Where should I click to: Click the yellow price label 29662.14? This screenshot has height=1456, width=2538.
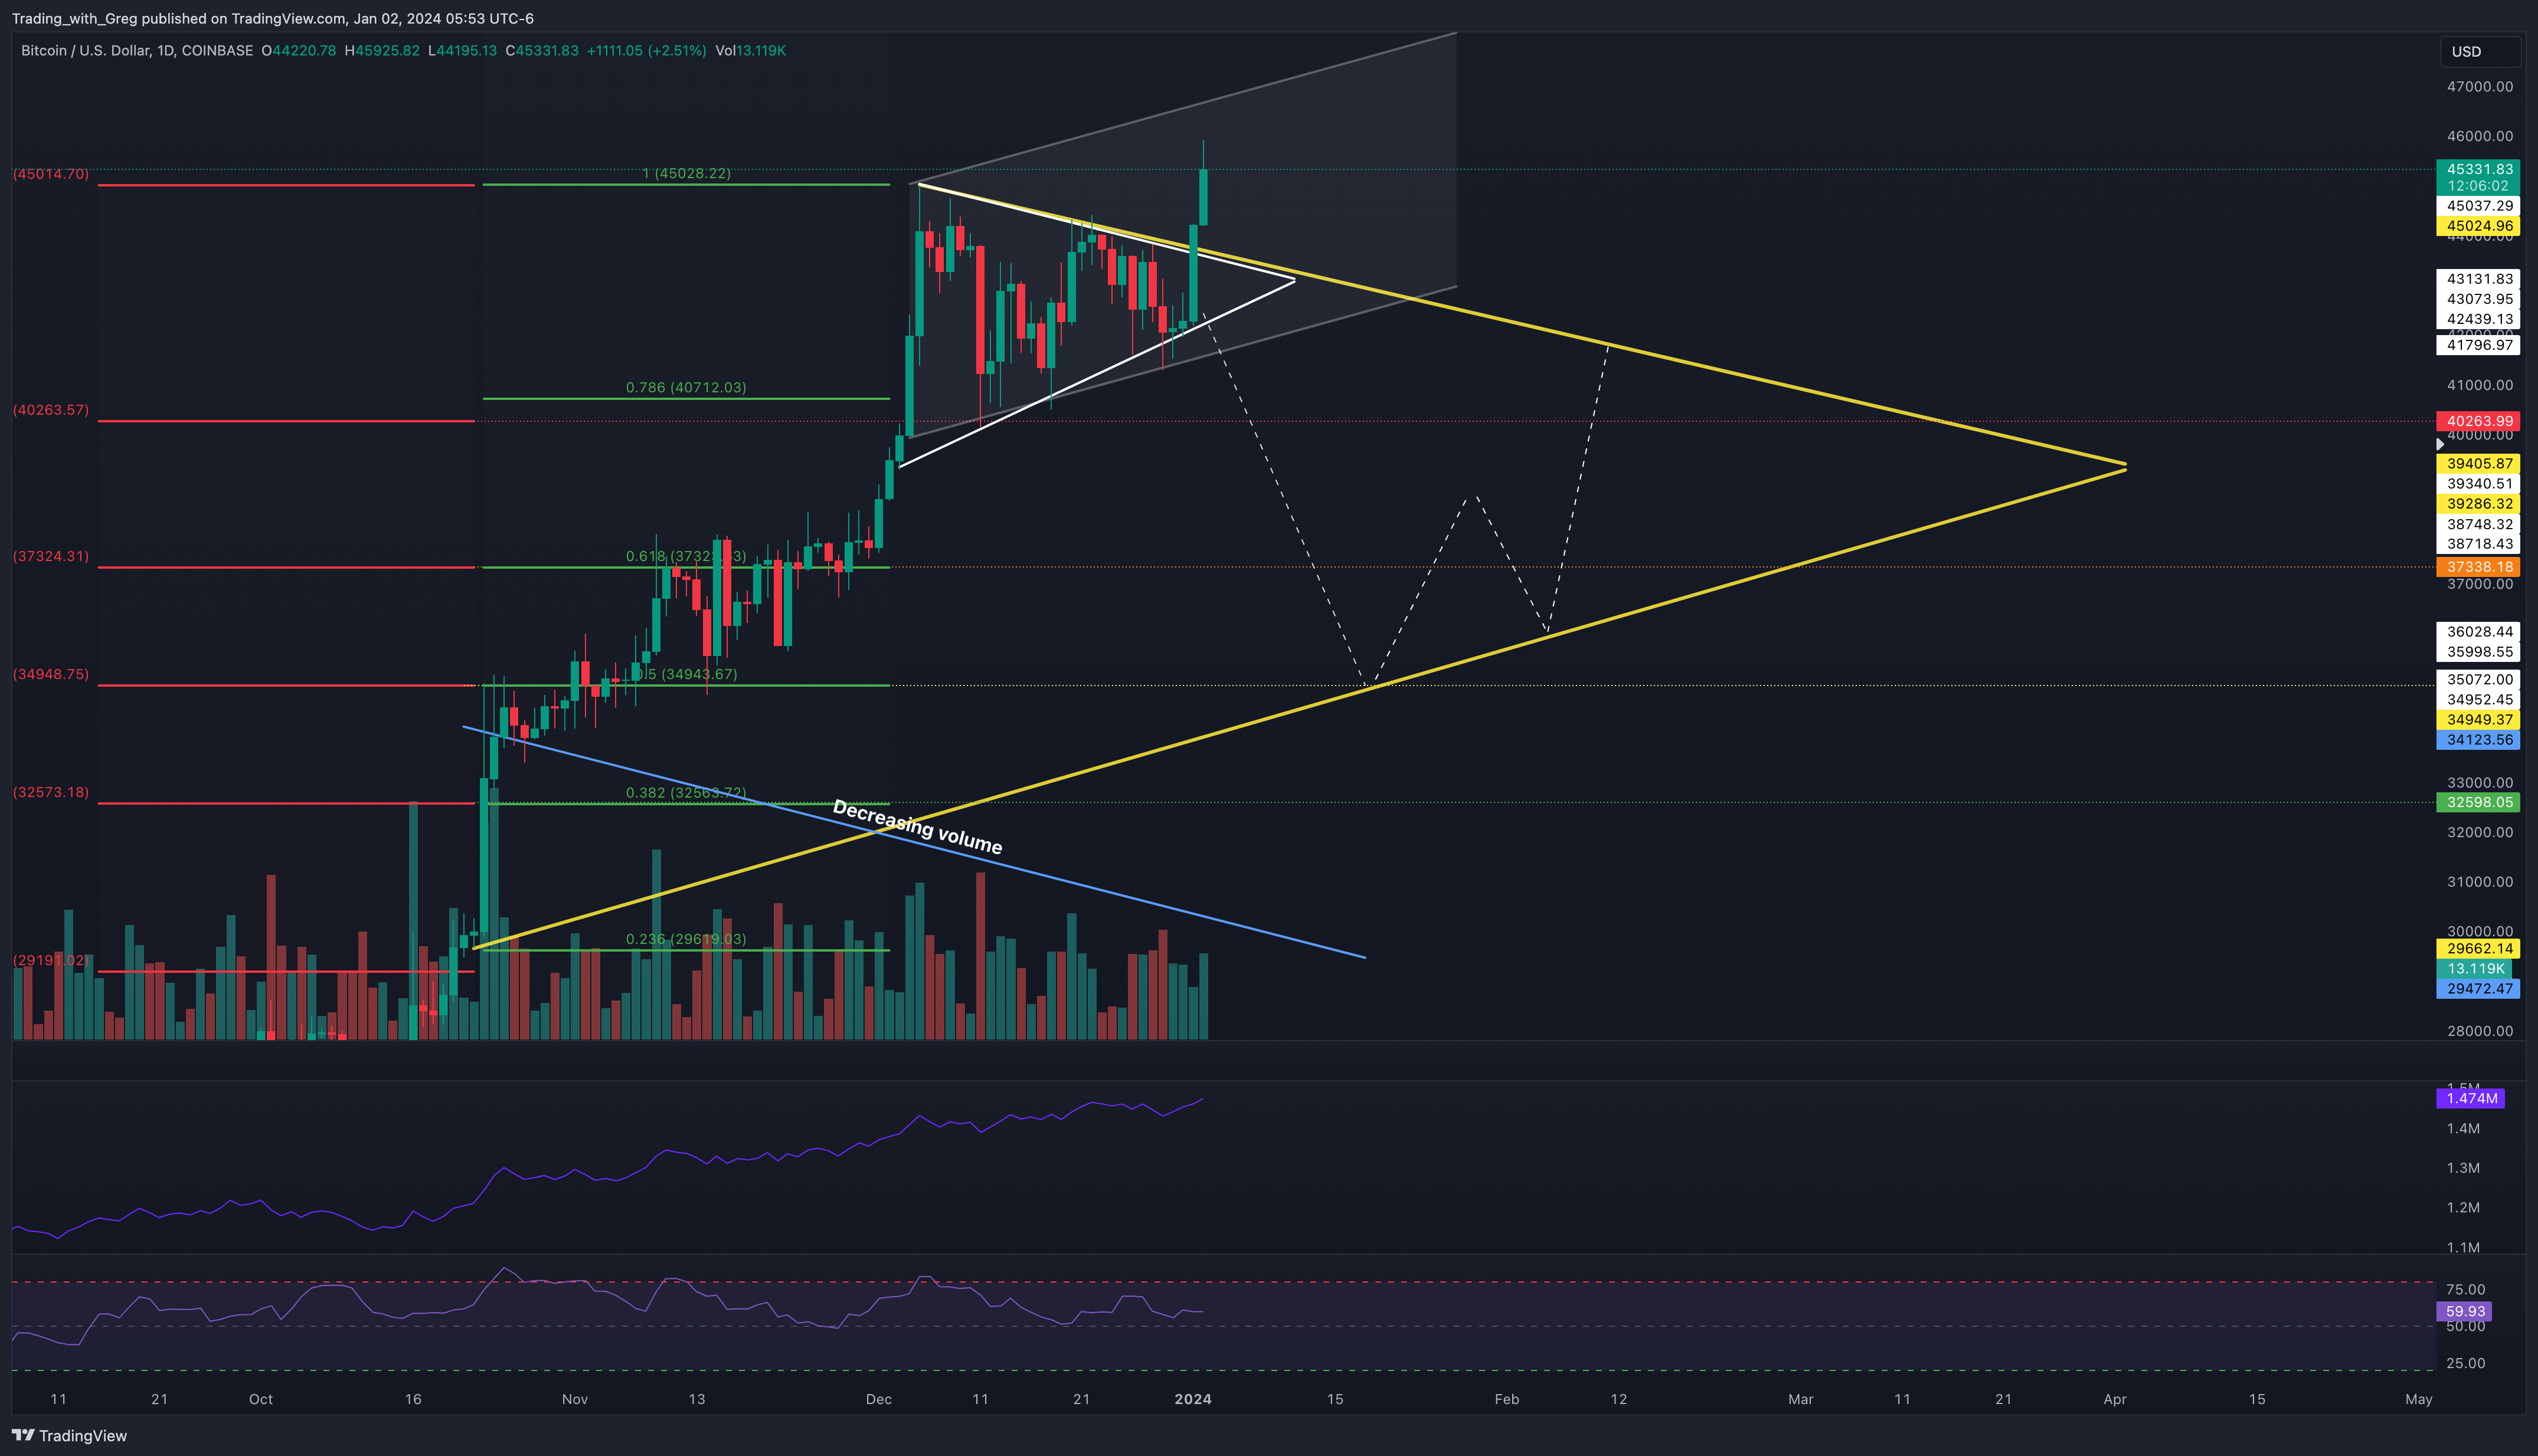[2477, 948]
